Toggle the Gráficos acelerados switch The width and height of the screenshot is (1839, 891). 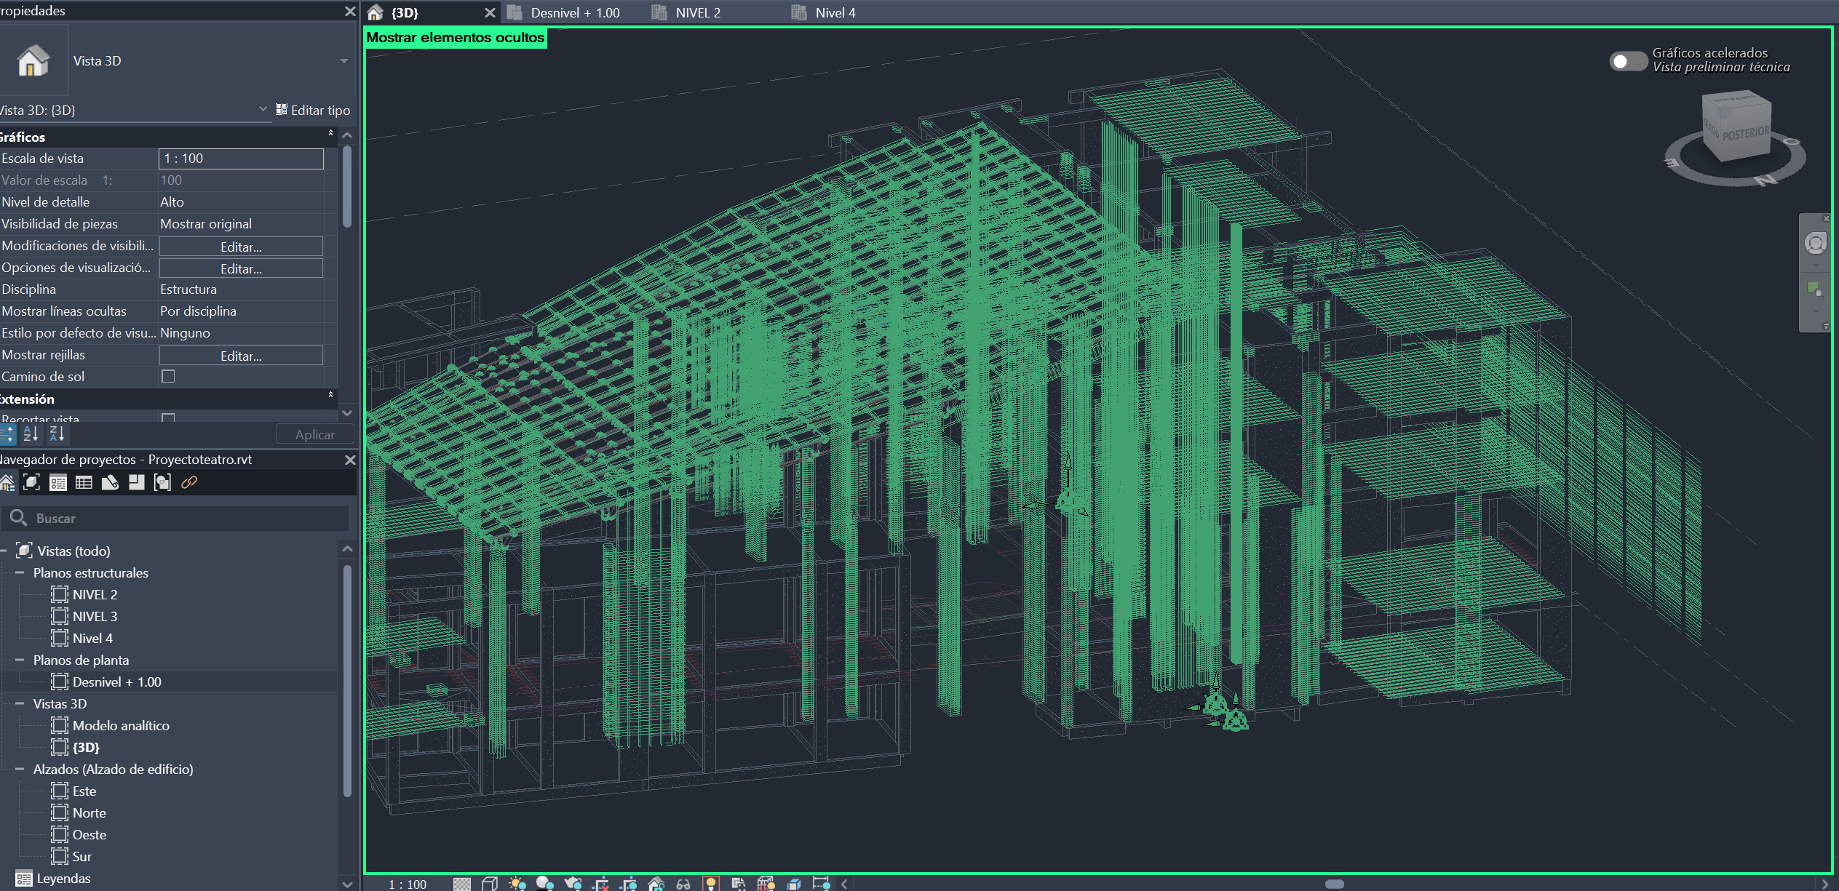[x=1628, y=61]
